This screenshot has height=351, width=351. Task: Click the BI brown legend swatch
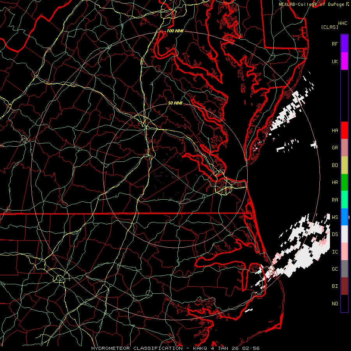[344, 286]
